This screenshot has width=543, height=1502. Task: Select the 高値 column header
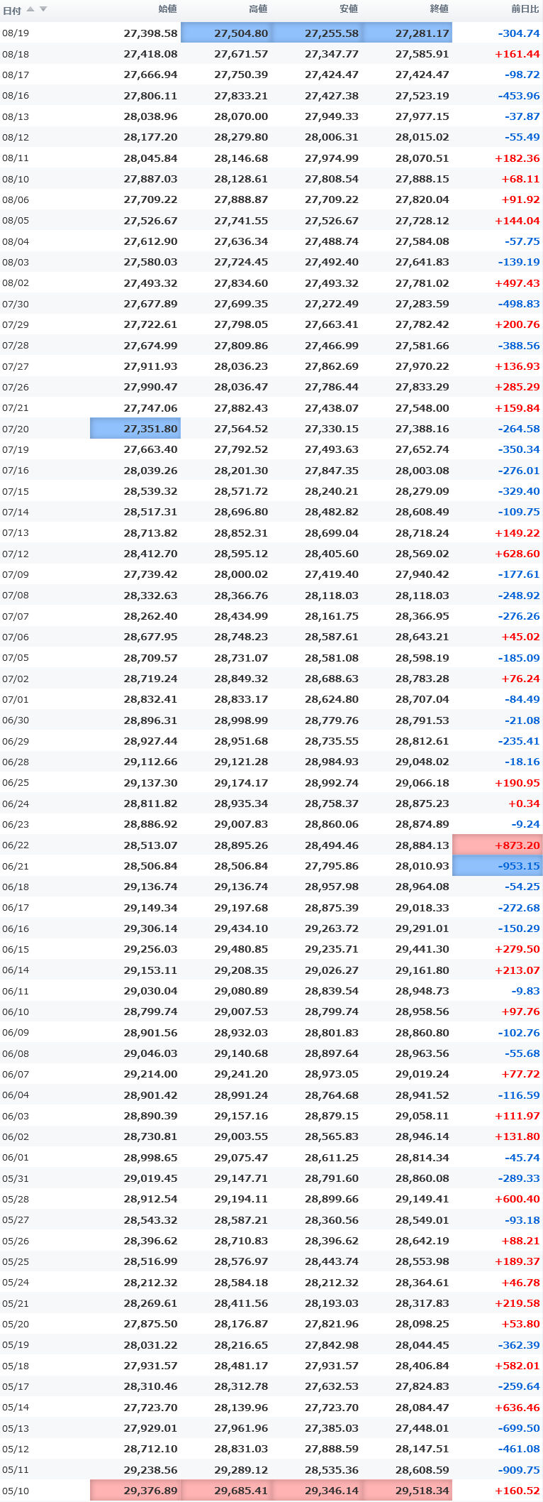[x=258, y=9]
